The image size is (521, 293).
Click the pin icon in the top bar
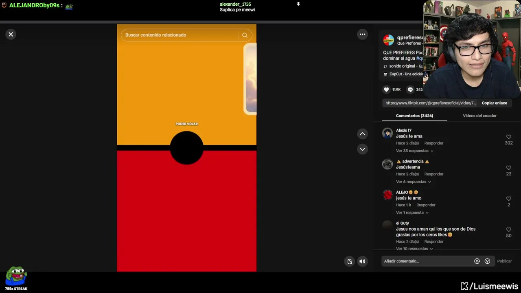point(298,4)
